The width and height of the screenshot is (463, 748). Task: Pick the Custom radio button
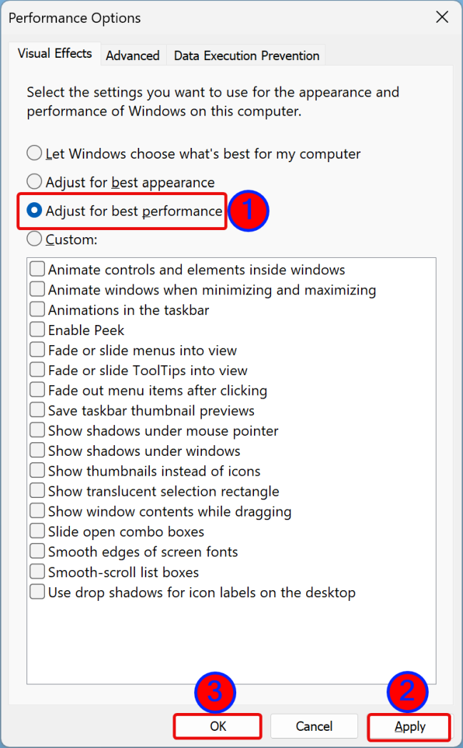[x=34, y=239]
